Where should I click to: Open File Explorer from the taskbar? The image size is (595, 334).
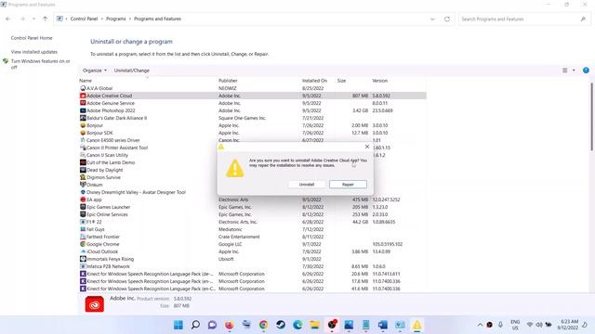(x=314, y=325)
